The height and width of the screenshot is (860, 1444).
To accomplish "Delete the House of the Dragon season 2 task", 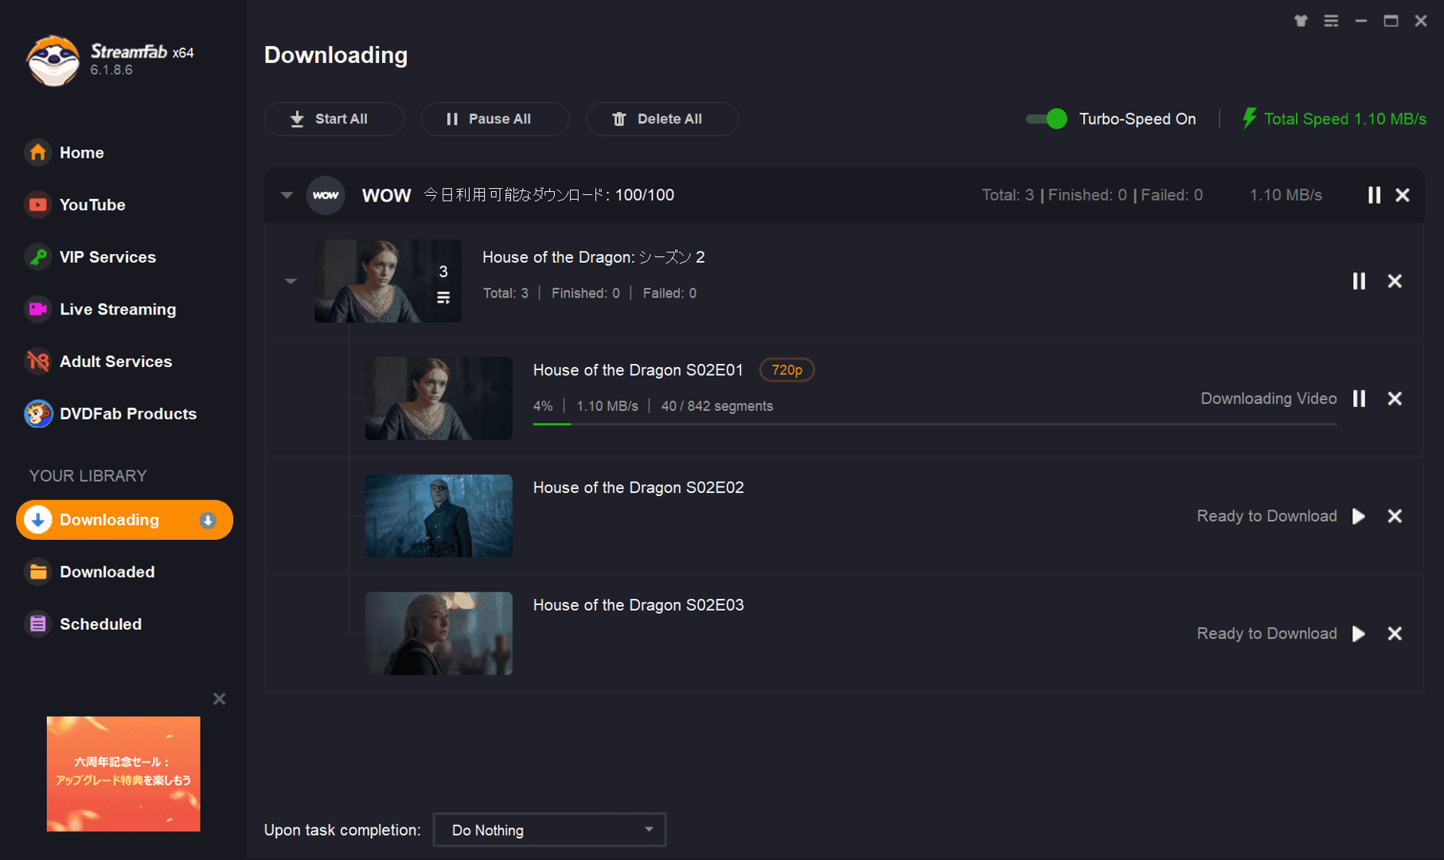I will 1395,281.
